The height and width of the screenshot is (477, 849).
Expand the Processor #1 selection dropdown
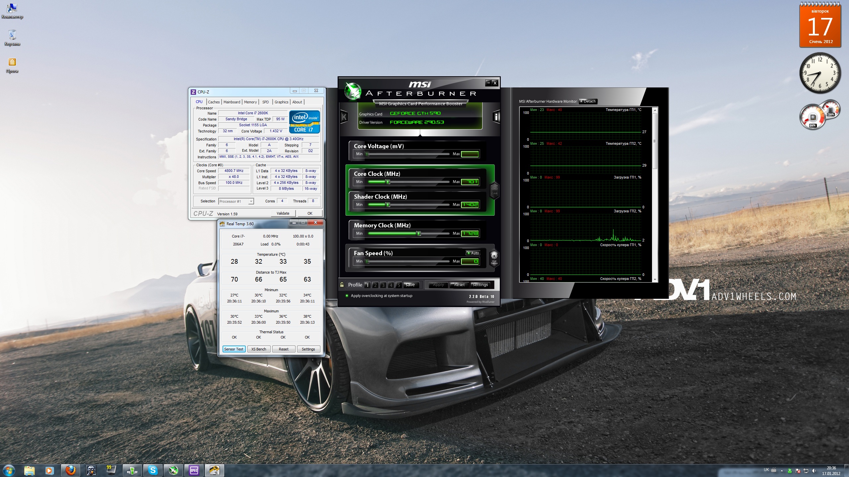tap(251, 201)
